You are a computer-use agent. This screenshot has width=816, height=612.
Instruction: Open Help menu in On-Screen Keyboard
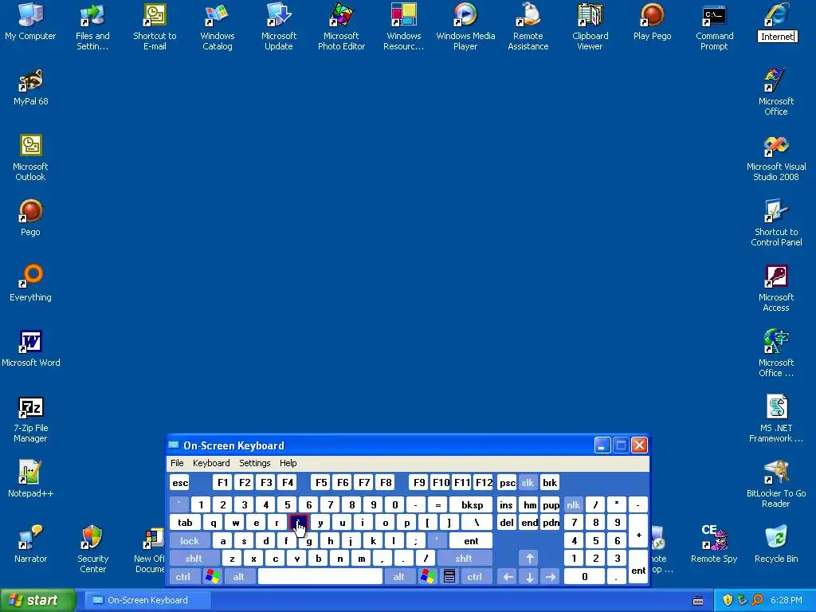click(288, 463)
